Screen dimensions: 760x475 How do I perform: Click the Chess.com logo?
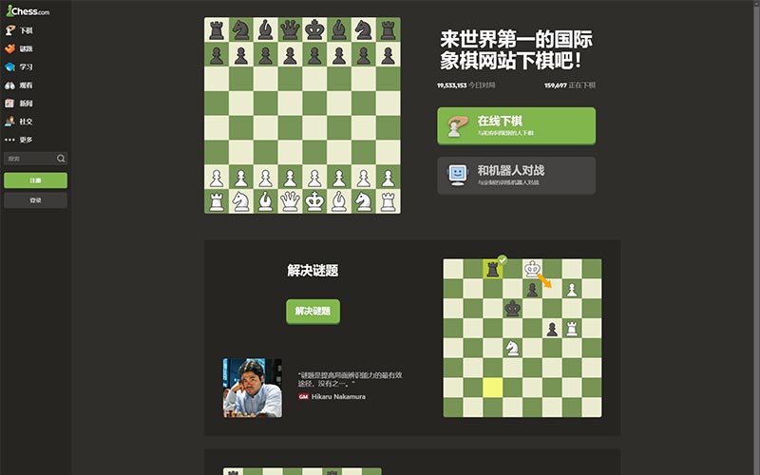coord(28,10)
